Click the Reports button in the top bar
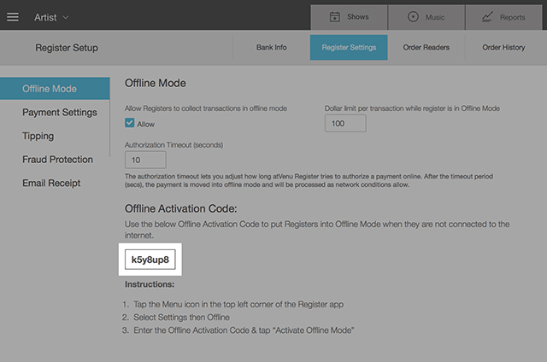The height and width of the screenshot is (362, 547). [501, 16]
